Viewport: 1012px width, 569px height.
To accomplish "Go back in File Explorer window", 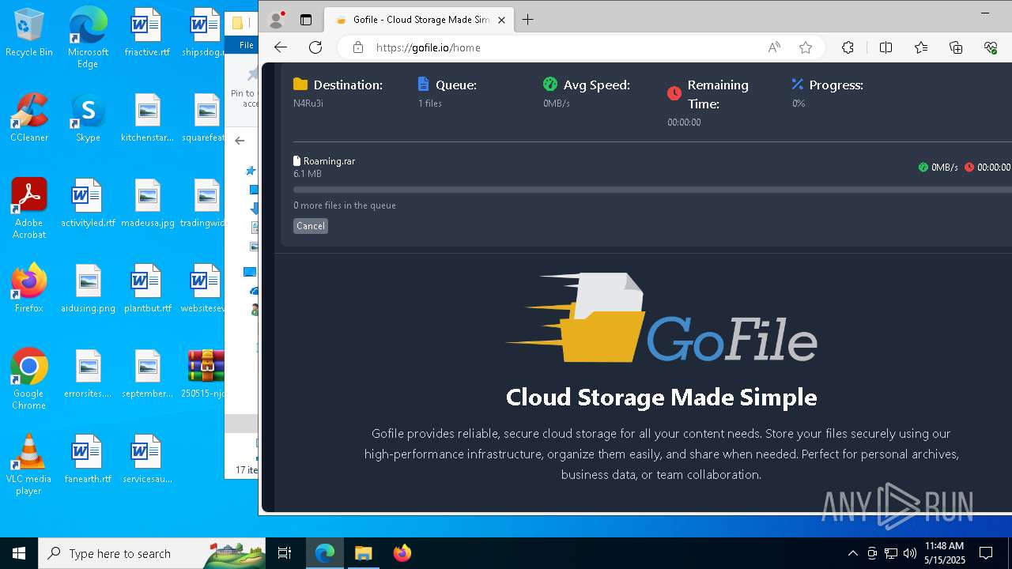I will [x=240, y=141].
